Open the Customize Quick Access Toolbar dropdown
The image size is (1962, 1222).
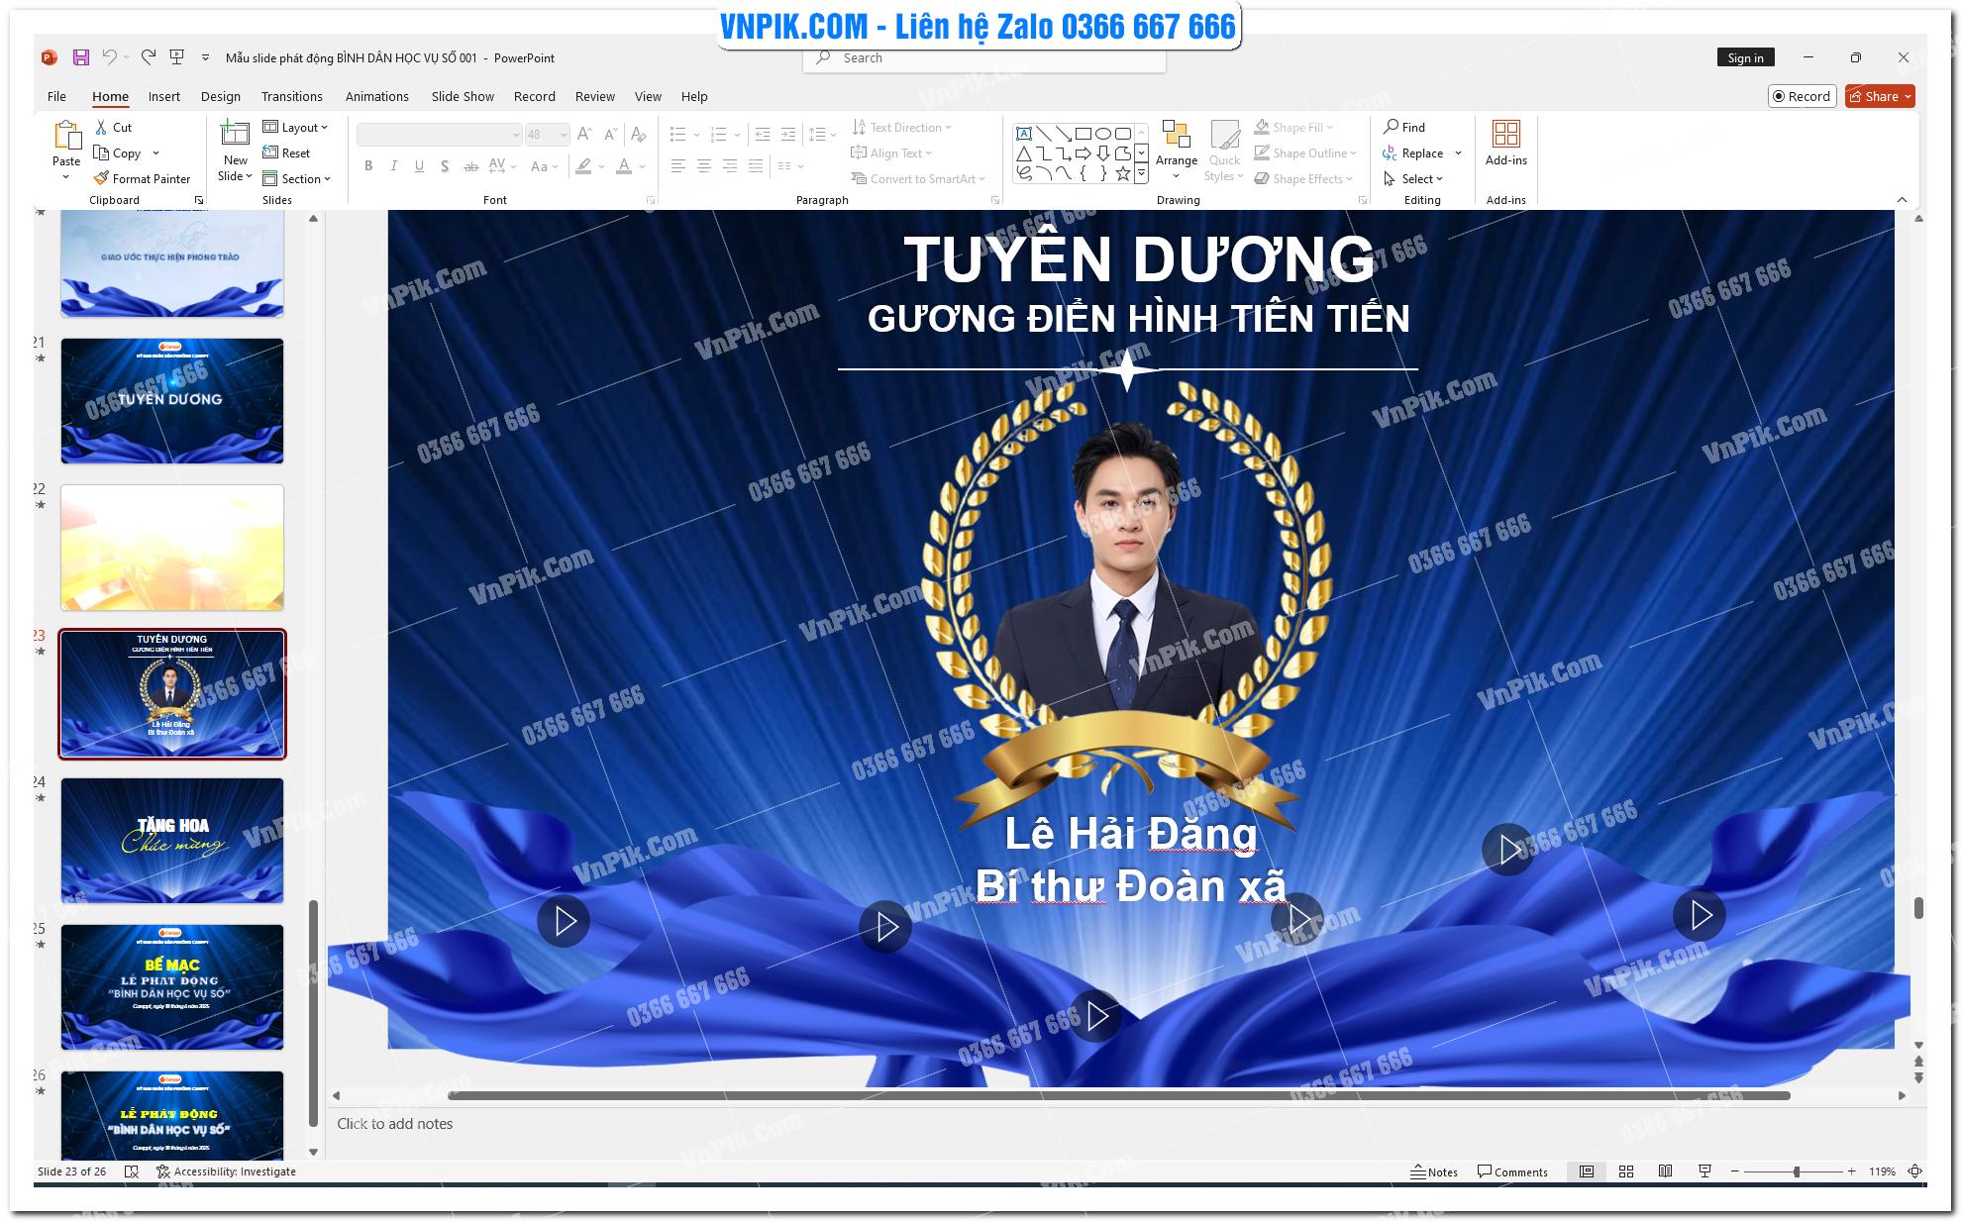205,57
